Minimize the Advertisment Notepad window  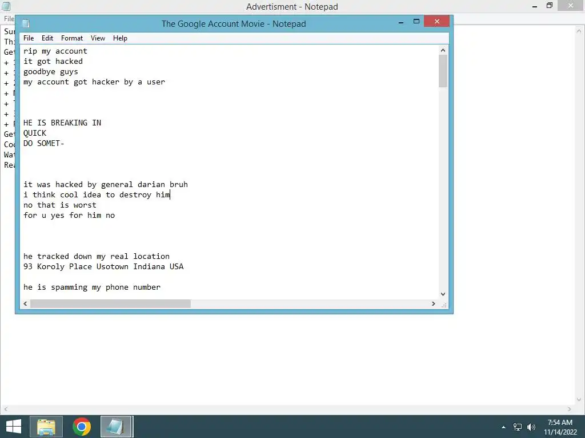tap(535, 6)
